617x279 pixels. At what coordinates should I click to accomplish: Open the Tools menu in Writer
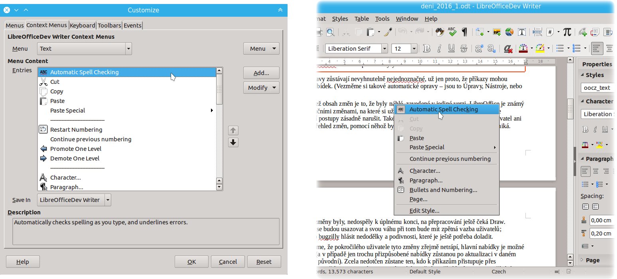coord(382,19)
